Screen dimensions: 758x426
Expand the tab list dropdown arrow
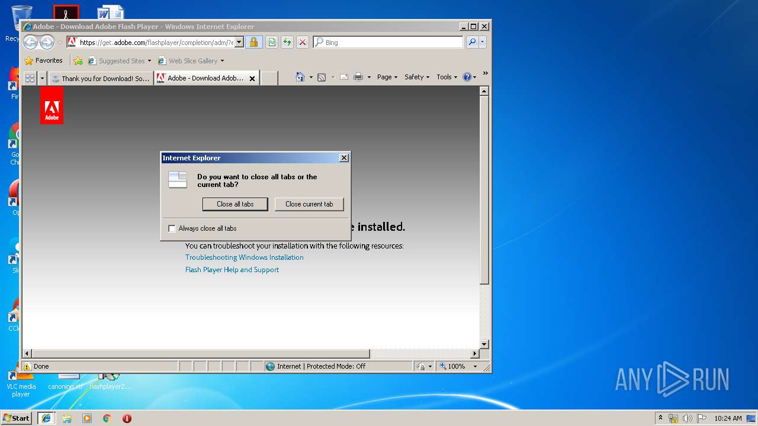(42, 78)
